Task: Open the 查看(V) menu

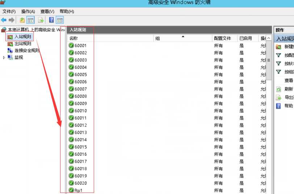Action: [47, 12]
